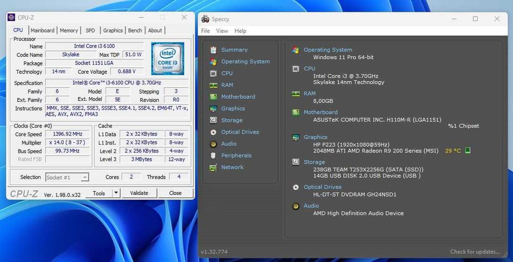Select the Network label in Speccy sidebar

pos(232,167)
